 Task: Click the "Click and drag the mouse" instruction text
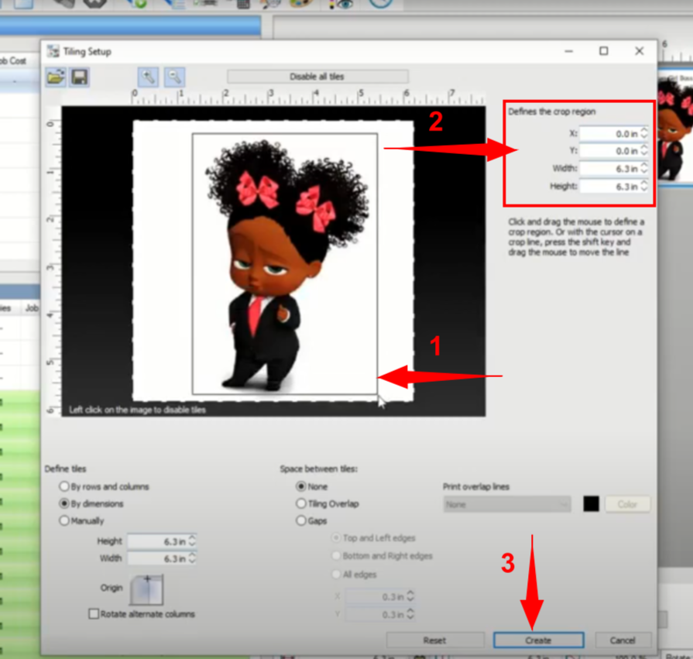[x=576, y=237]
